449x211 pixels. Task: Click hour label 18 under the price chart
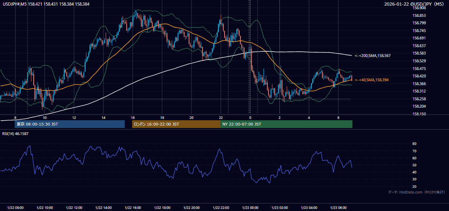[x=162, y=117]
